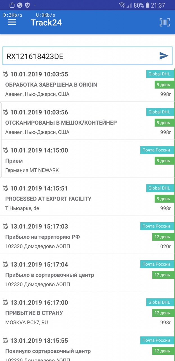Screen dimensions: 175x361
Task: Tap the calendar-clock icon for 15:17:03 event
Action: pos(5,226)
